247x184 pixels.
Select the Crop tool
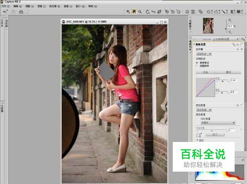(159, 12)
